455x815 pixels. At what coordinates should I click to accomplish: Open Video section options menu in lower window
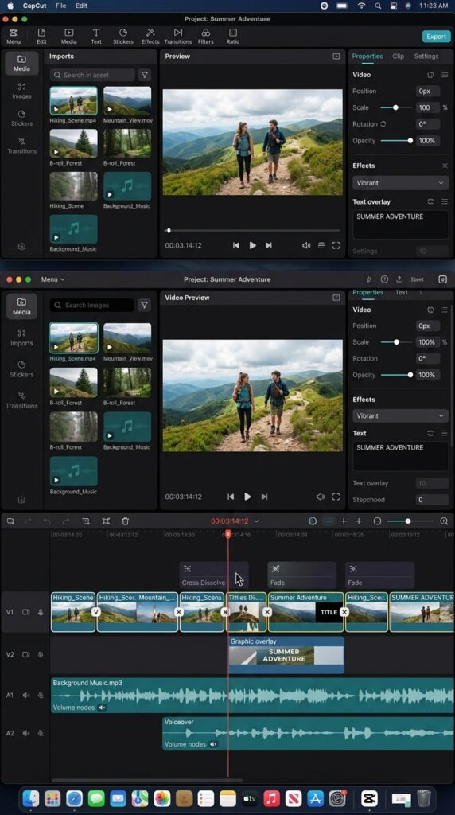pos(445,310)
